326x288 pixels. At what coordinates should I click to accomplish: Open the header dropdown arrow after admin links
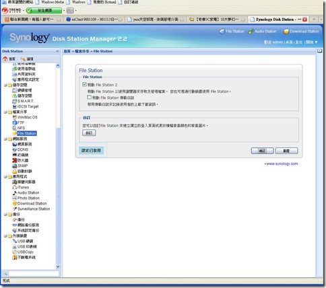[317, 42]
